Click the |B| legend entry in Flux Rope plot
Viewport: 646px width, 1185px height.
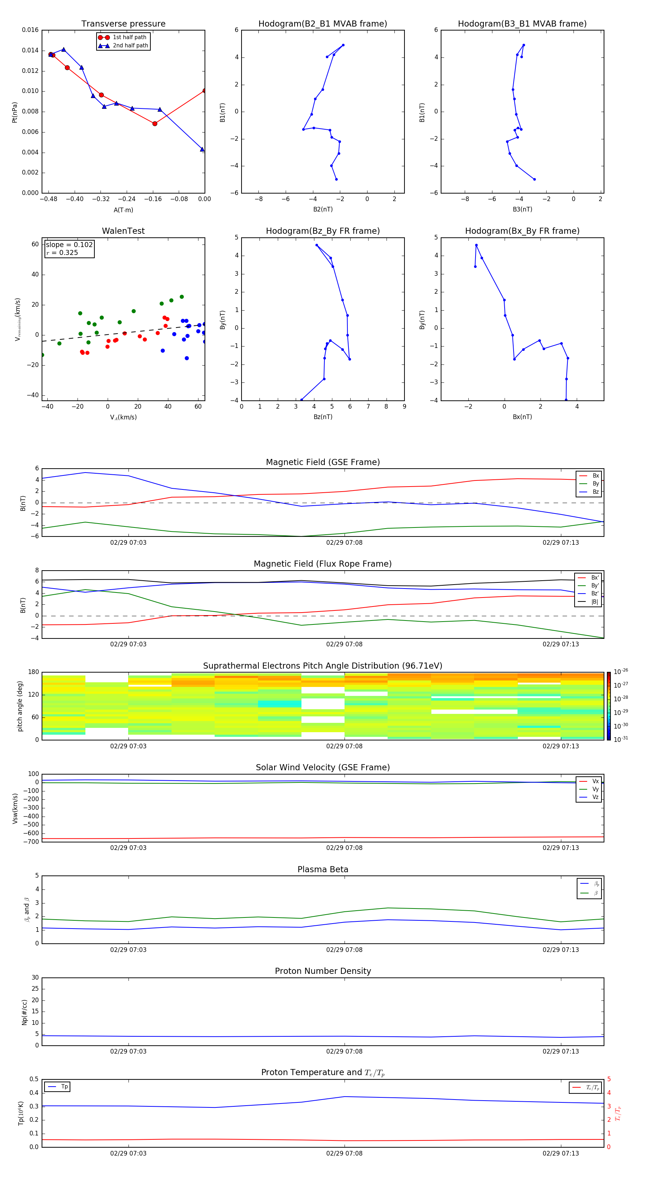[x=588, y=602]
